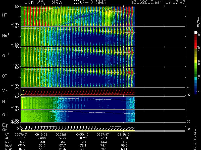Click the cyan segment of the color bar
This screenshot has height=150, width=201.
(x=196, y=79)
